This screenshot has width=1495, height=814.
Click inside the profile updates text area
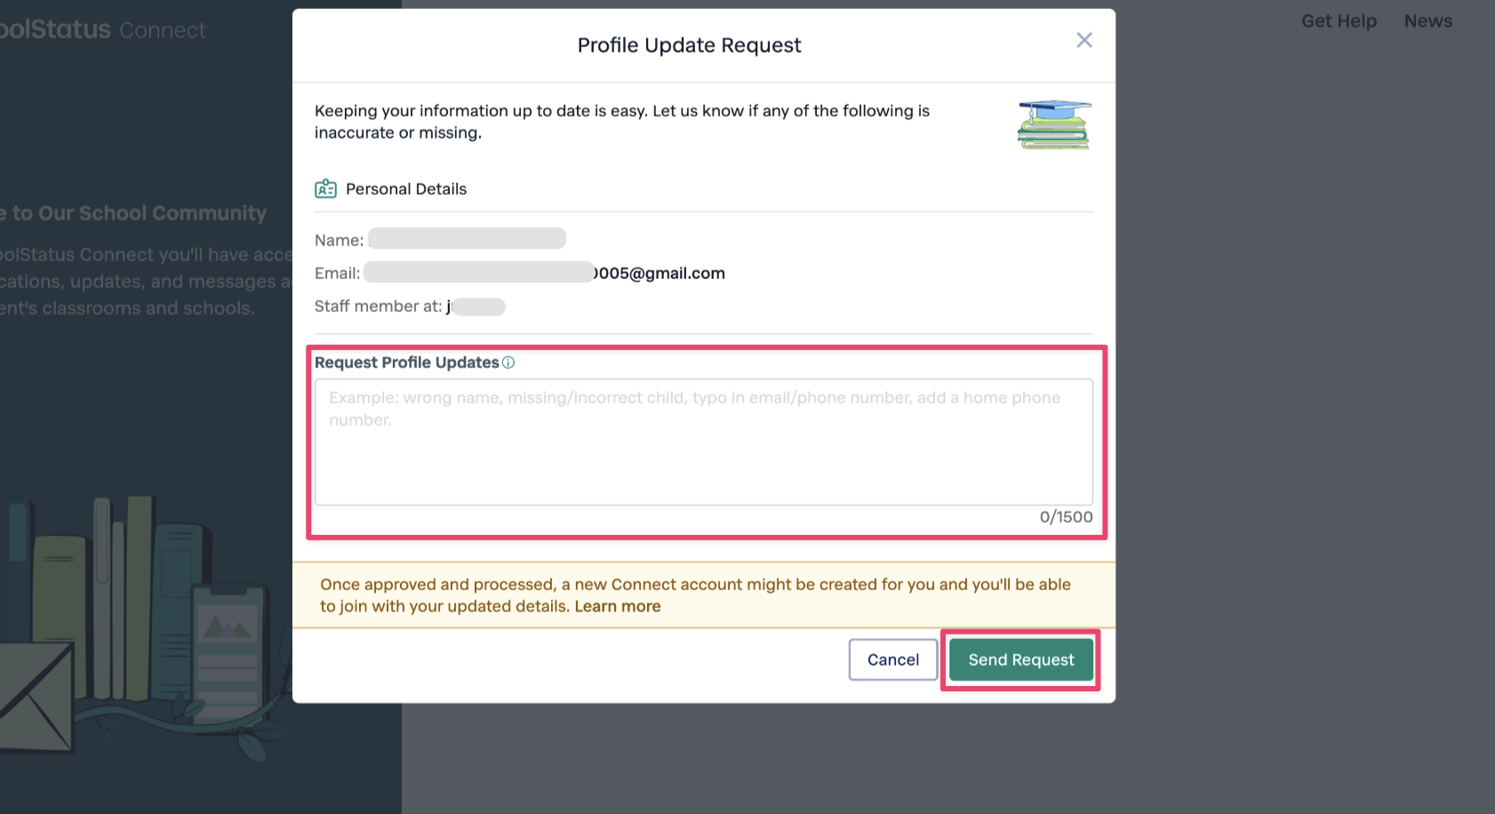(x=703, y=442)
